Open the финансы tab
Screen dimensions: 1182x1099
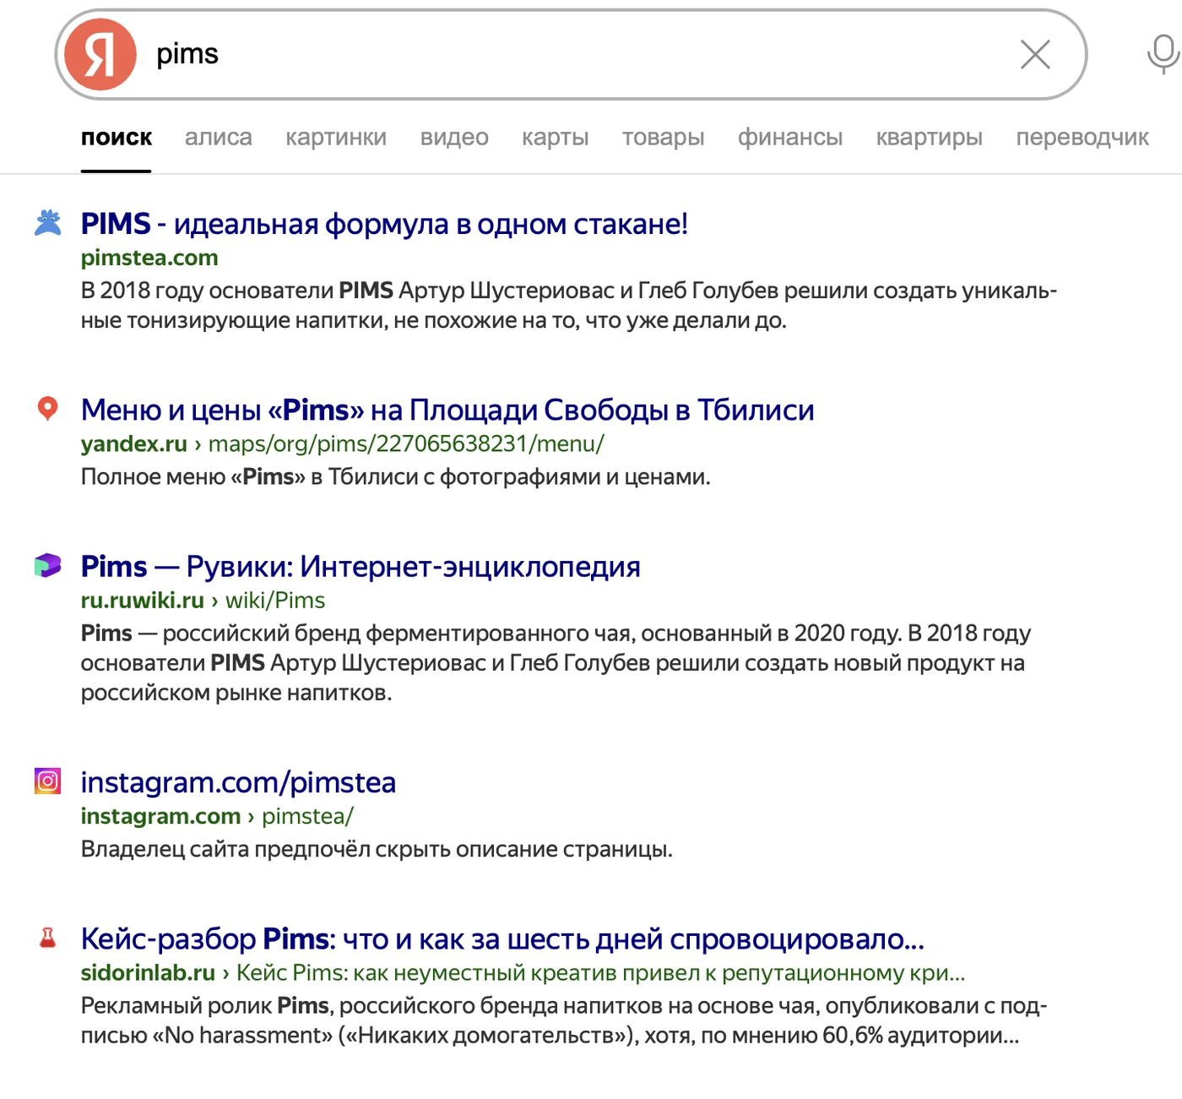pos(790,137)
